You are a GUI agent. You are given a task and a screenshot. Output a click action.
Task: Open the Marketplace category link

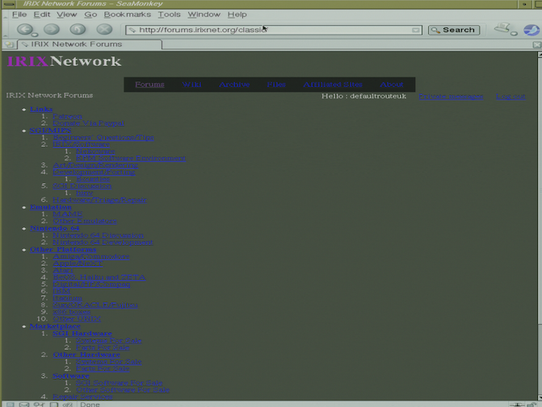[55, 326]
